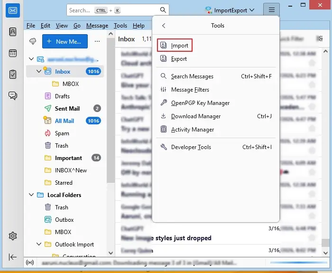Collapse the Outlook Import folder chevron
The height and width of the screenshot is (273, 332).
tap(39, 244)
